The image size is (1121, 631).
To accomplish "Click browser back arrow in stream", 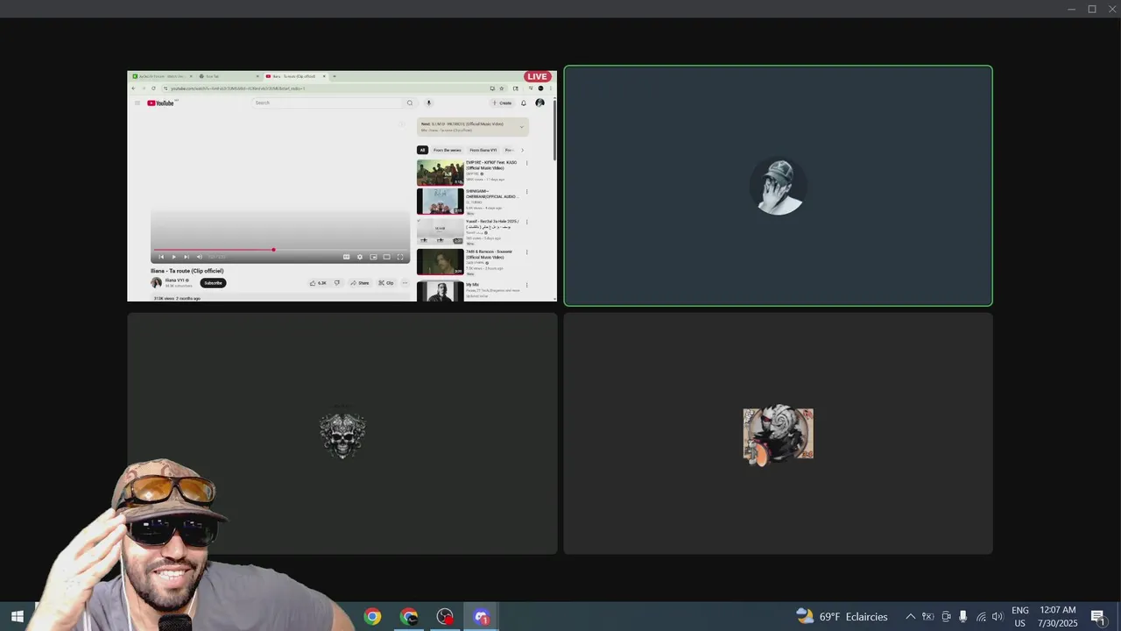I will [x=134, y=89].
